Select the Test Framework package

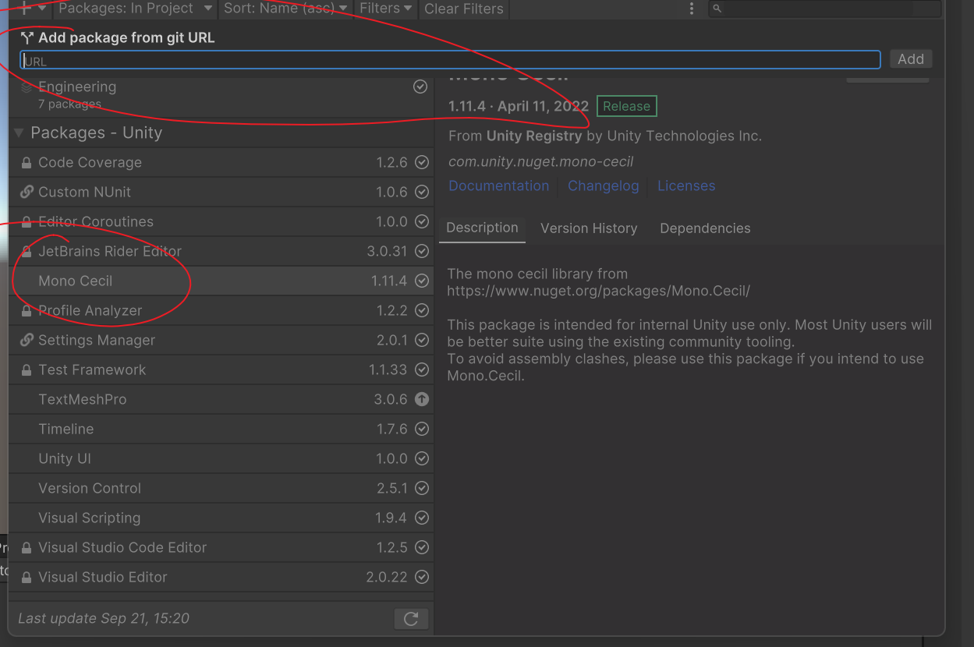click(x=221, y=370)
